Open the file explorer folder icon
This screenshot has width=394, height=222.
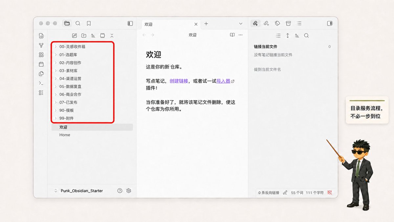click(67, 23)
